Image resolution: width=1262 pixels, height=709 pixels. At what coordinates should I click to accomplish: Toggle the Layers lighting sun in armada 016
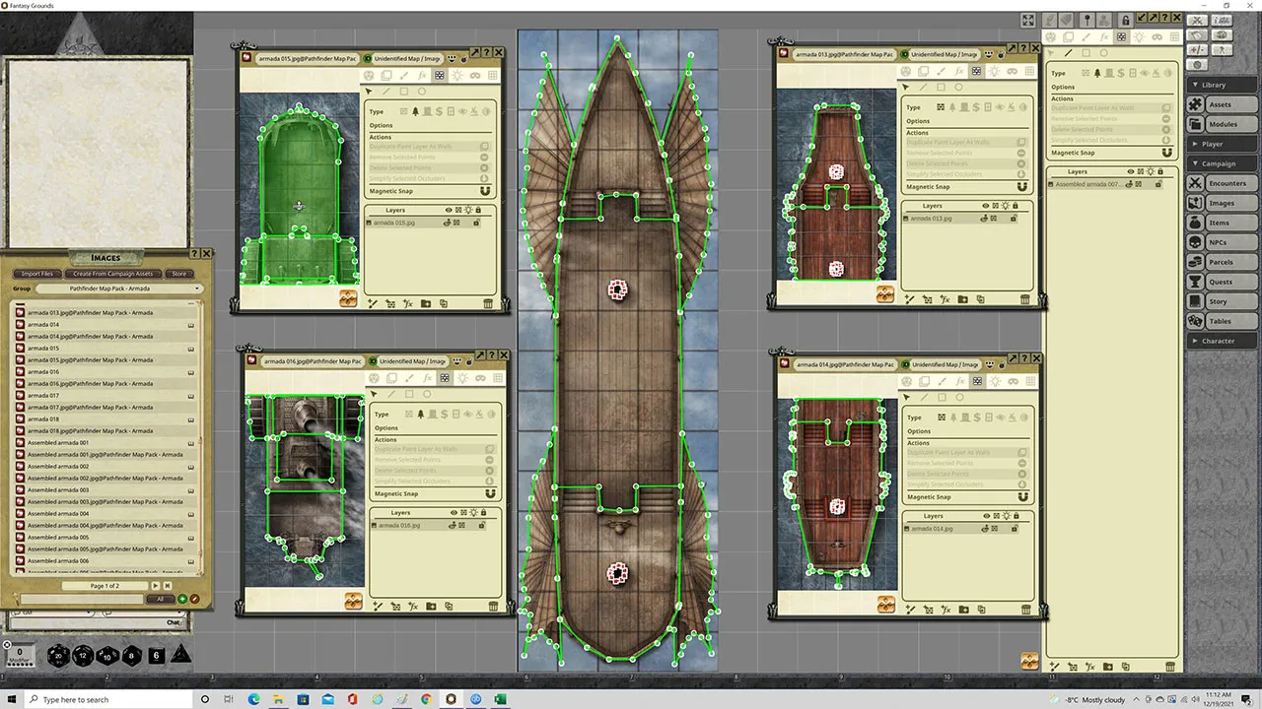point(473,512)
